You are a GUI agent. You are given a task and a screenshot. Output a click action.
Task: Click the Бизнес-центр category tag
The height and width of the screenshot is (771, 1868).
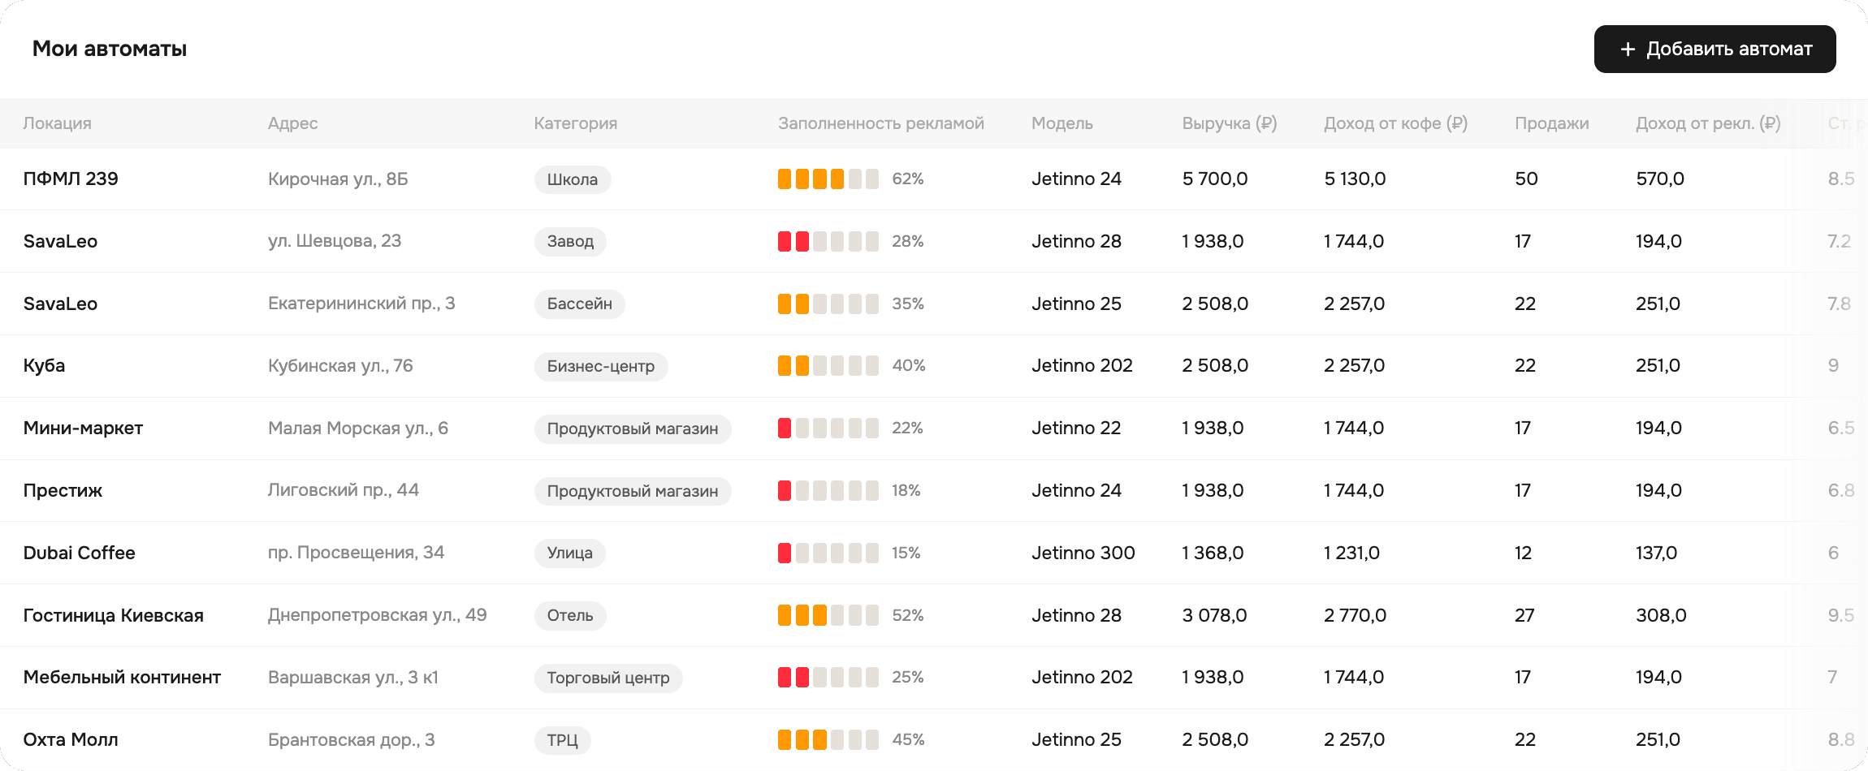tap(600, 366)
